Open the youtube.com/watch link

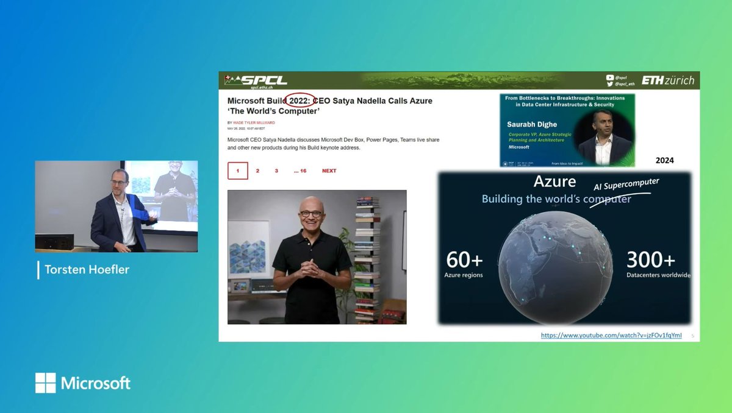click(x=611, y=336)
